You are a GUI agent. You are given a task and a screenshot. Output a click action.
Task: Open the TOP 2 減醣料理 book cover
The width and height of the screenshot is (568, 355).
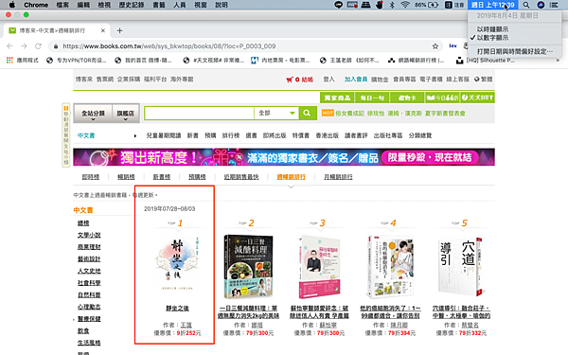tap(248, 267)
